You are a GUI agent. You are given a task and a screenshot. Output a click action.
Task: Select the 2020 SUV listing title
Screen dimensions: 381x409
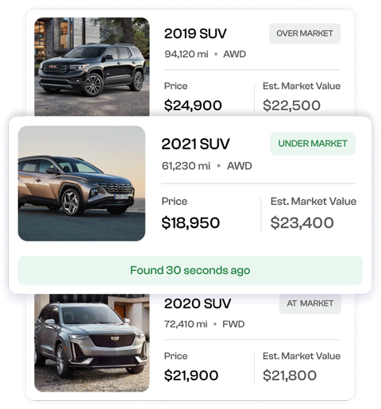coord(198,303)
